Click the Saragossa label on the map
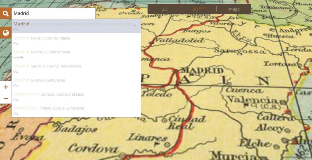312x160 pixels. (240, 51)
